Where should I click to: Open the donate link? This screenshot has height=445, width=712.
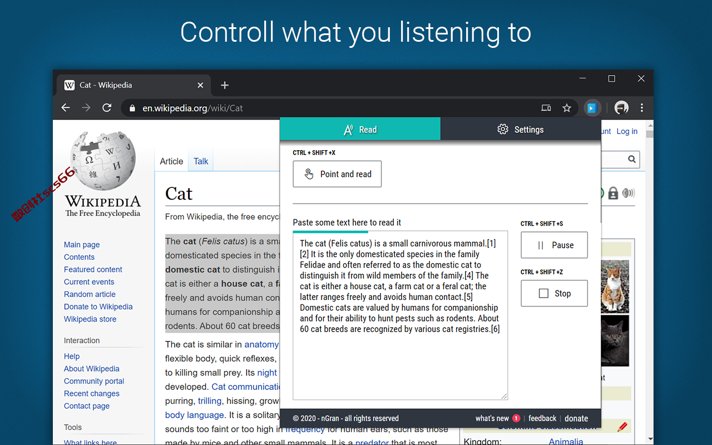tap(576, 418)
